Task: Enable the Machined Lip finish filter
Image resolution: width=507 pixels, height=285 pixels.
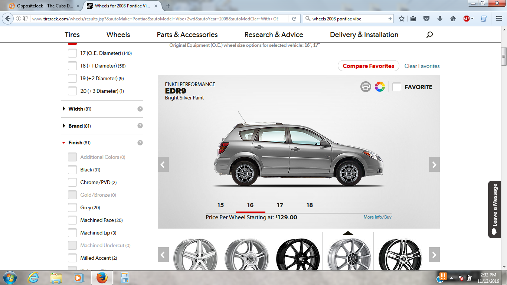Action: 72,233
